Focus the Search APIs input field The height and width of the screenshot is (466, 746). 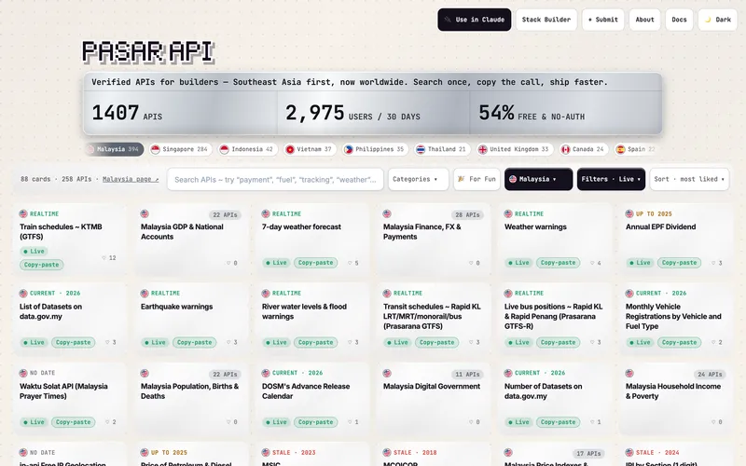pos(275,179)
